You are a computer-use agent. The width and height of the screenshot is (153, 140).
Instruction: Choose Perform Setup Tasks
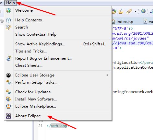[x=58, y=82]
